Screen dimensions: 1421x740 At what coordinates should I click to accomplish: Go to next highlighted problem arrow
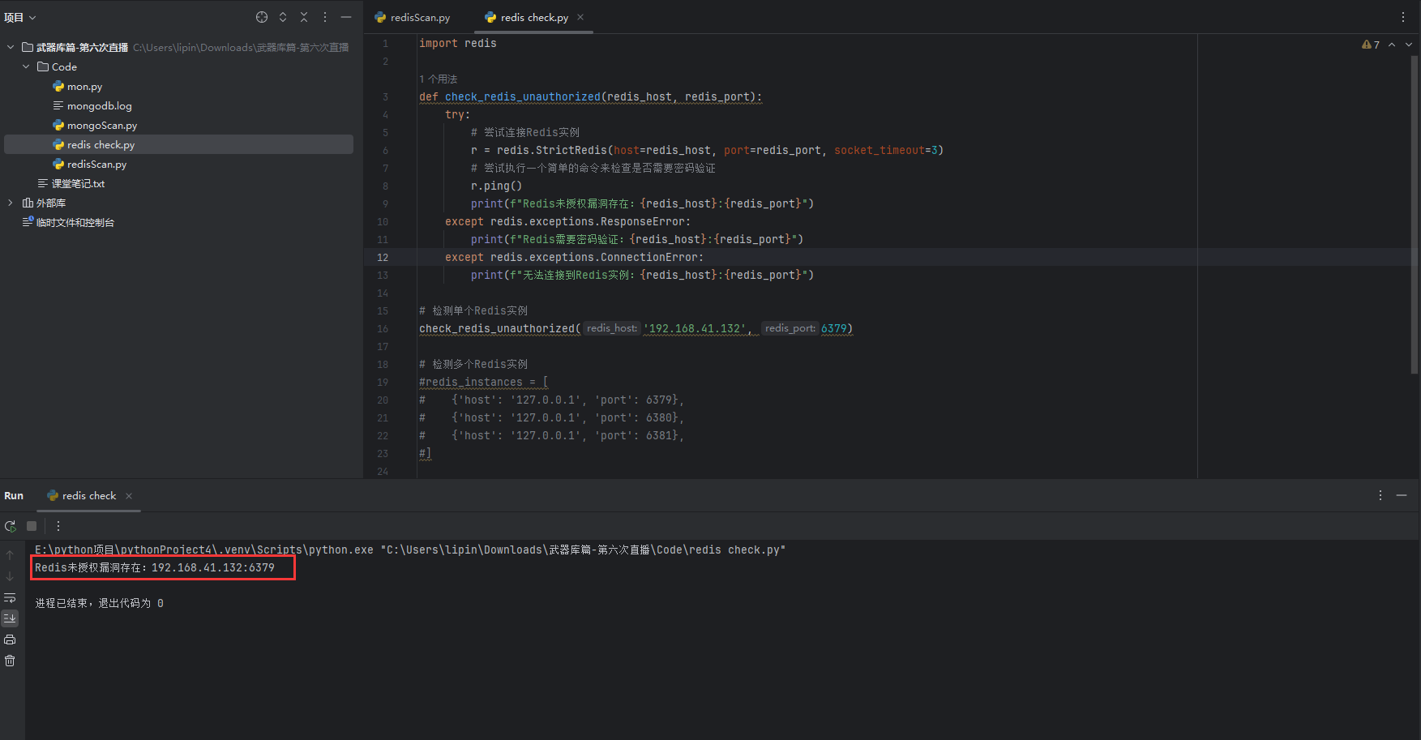click(x=1409, y=45)
